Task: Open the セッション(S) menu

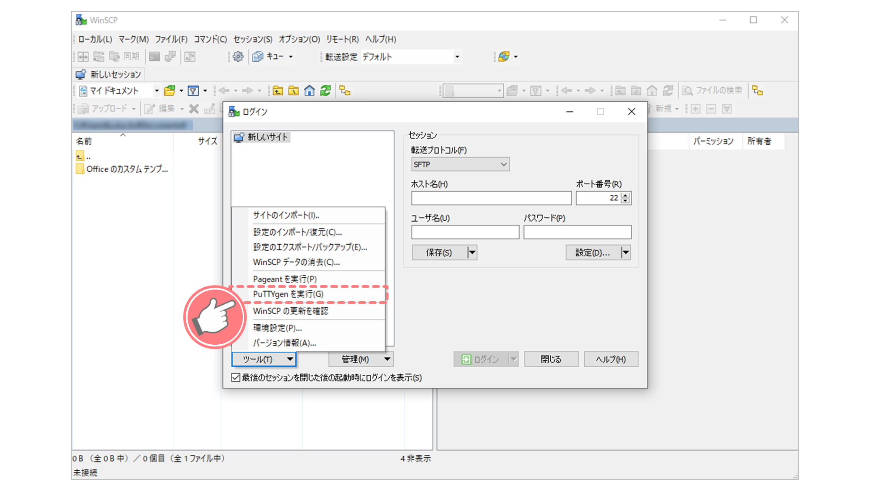Action: coord(253,39)
